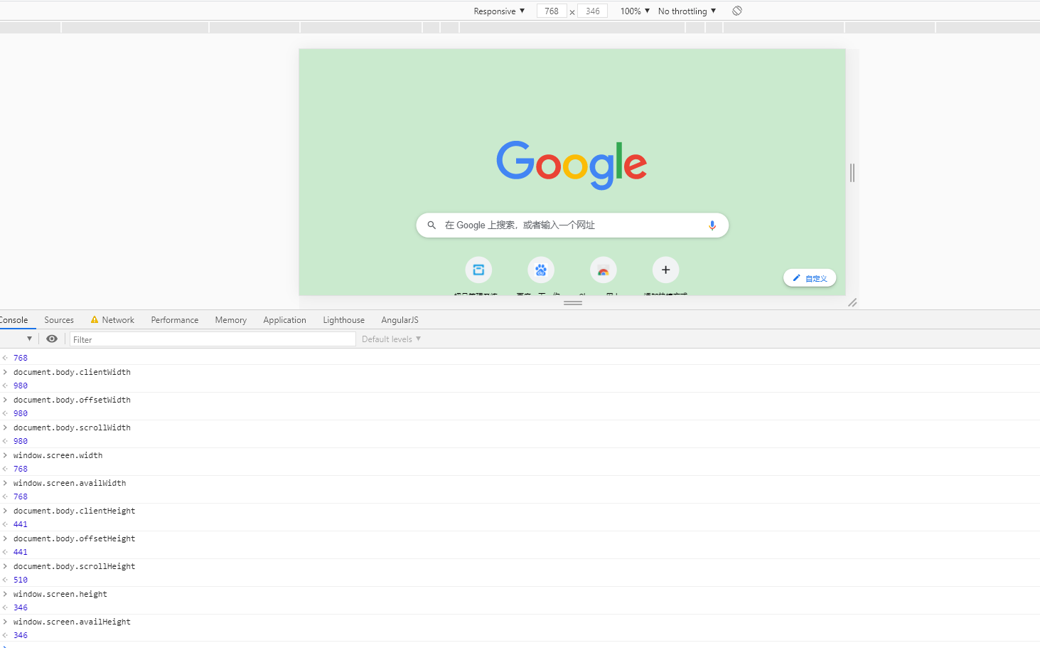This screenshot has width=1040, height=648.
Task: Switch to the Memory tab
Action: pyautogui.click(x=231, y=320)
